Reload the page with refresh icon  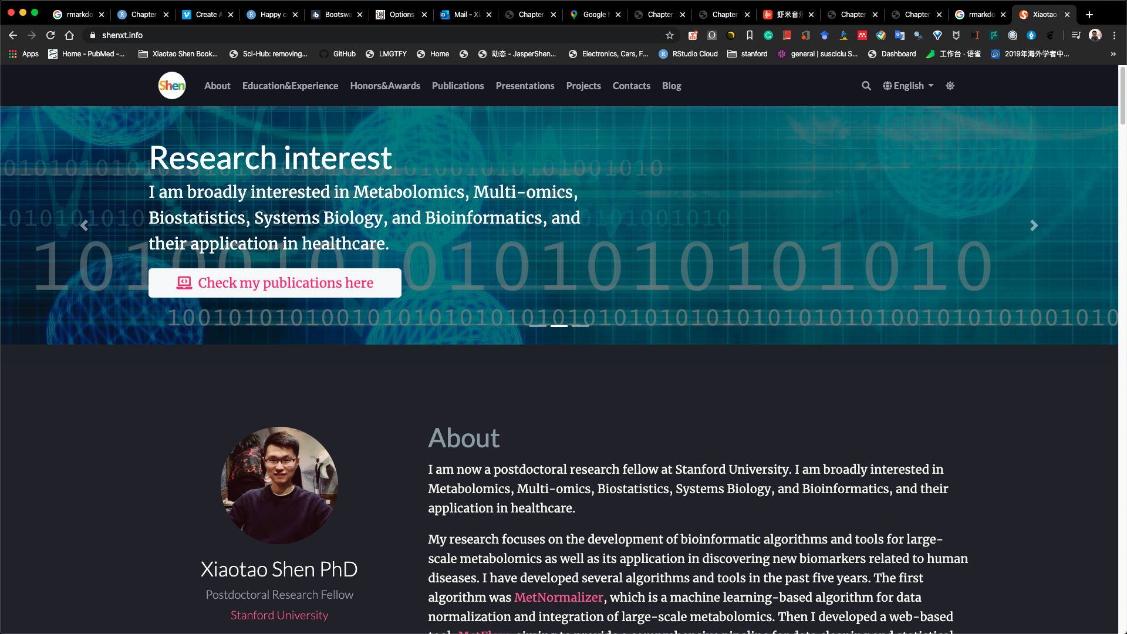click(50, 35)
